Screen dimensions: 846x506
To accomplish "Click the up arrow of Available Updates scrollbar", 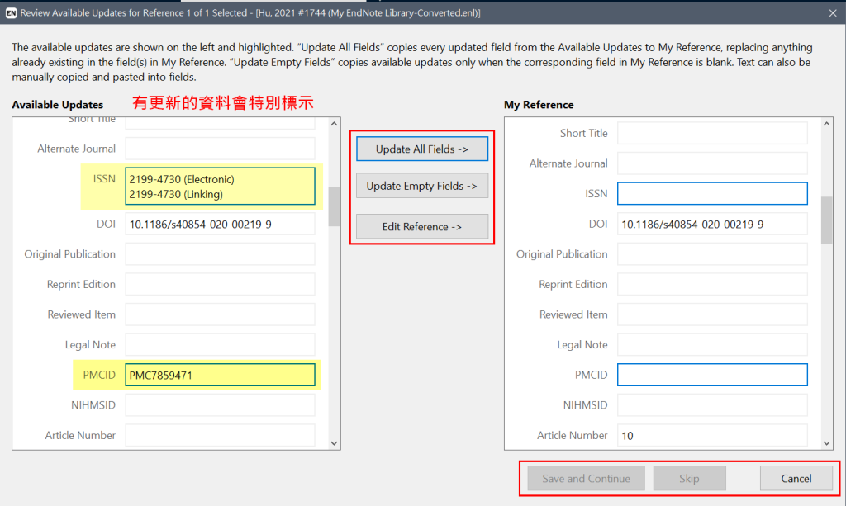I will point(334,123).
